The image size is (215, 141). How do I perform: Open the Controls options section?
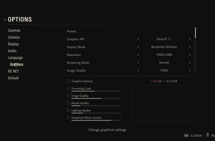pos(14,30)
